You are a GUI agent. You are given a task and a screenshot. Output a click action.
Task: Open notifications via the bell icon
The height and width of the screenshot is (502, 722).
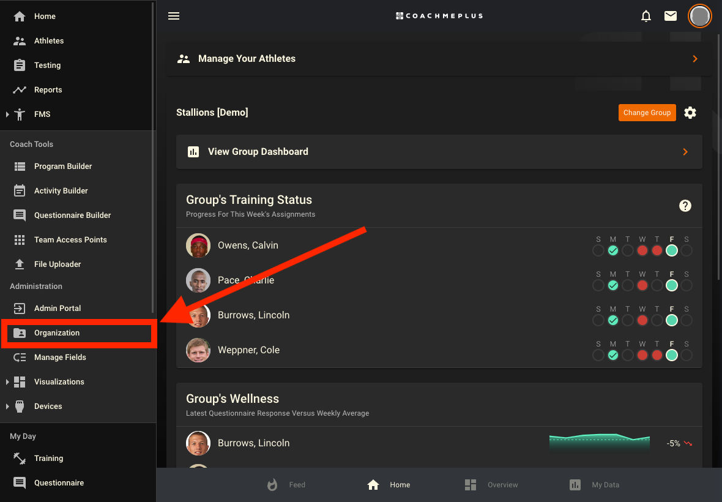[x=646, y=16]
